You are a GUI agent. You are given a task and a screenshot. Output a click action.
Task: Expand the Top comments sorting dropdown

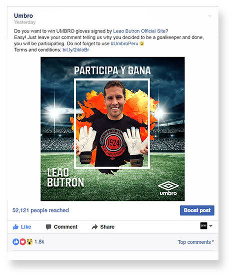tap(195, 242)
